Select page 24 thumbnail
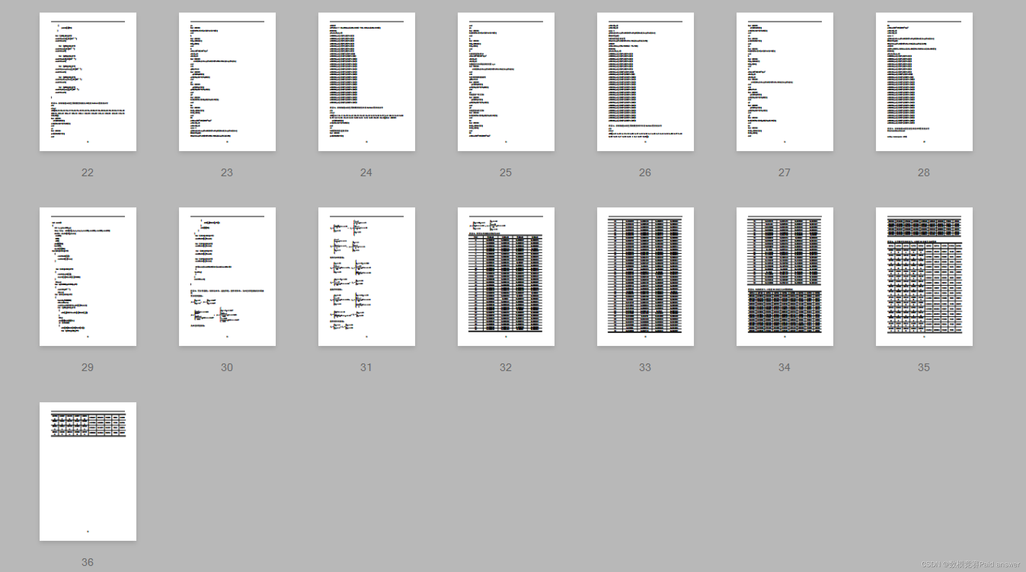 tap(366, 81)
